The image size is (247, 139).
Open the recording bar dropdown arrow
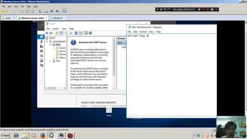(157, 9)
